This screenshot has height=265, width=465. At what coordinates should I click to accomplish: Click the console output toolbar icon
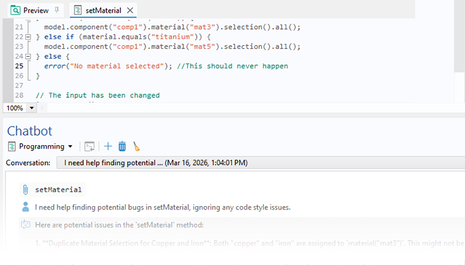point(89,146)
